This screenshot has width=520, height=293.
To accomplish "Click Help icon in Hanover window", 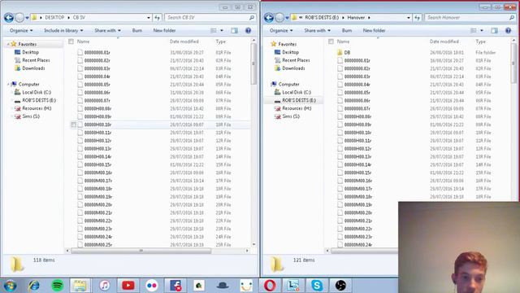I will [508, 31].
